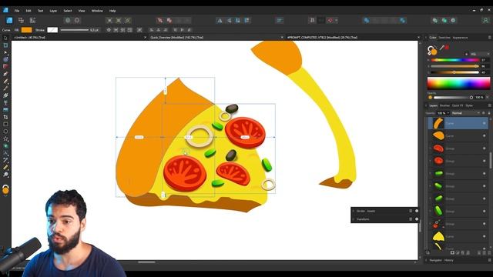The height and width of the screenshot is (277, 493).
Task: Select the Rectangle tool
Action: 5,125
